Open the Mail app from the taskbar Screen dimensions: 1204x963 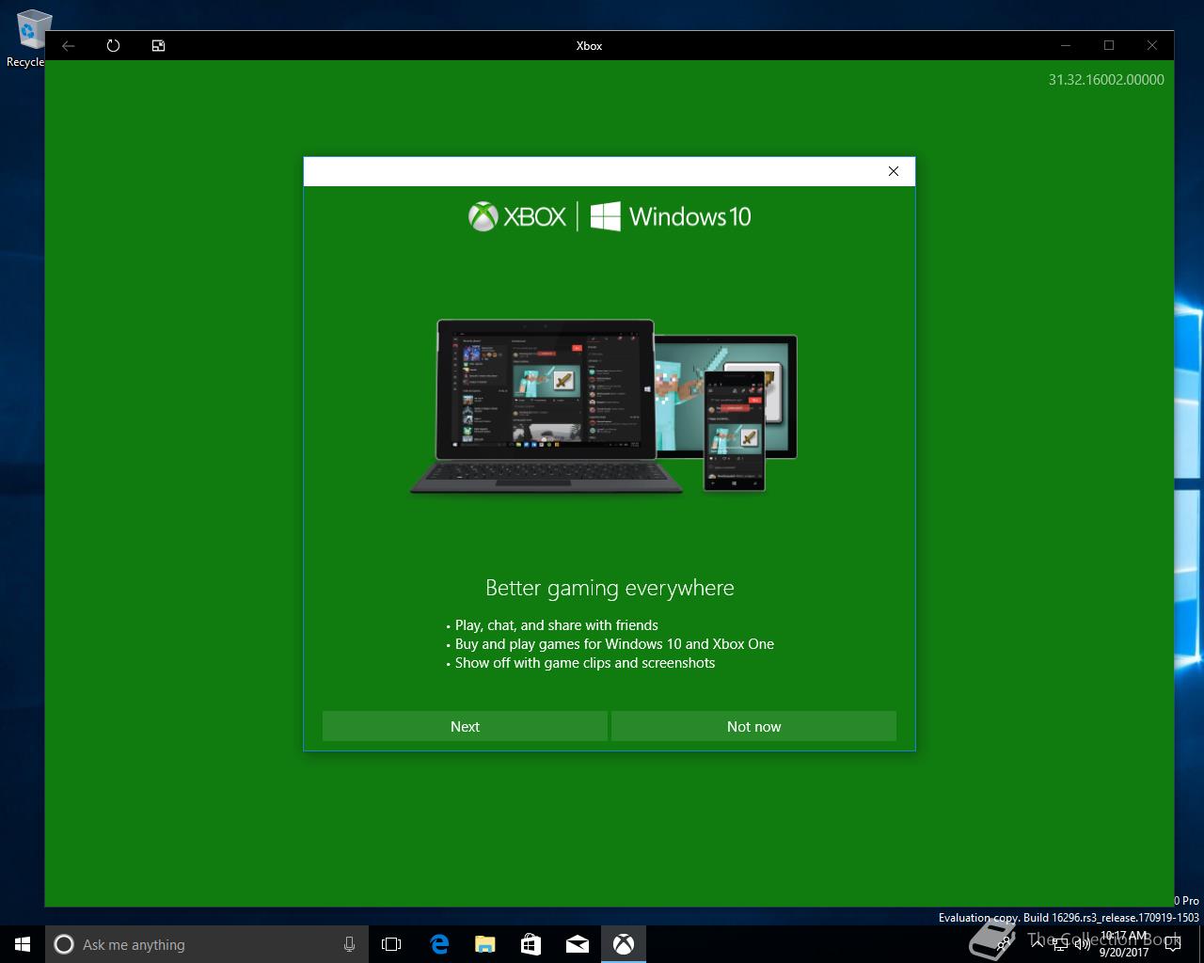(x=577, y=944)
